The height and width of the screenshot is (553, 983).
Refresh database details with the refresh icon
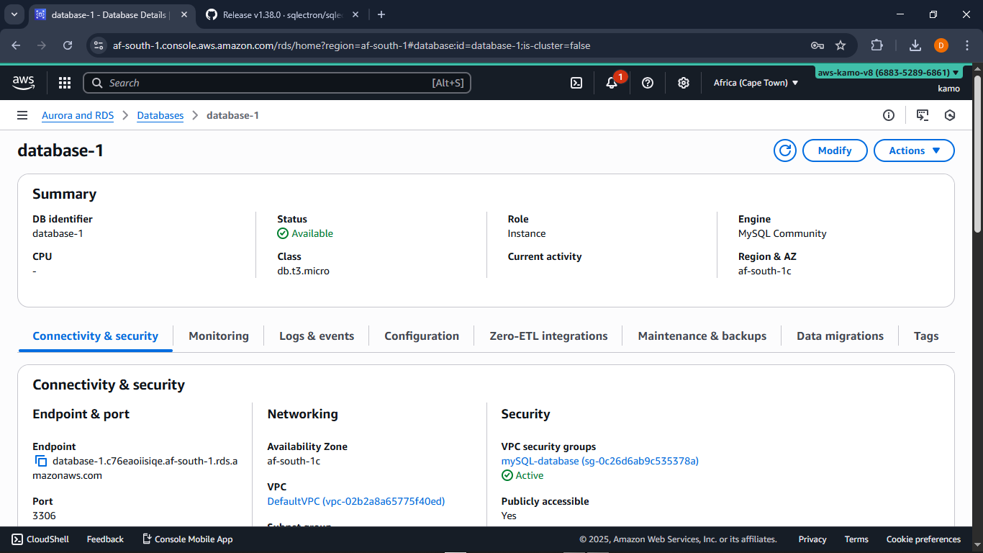click(785, 150)
